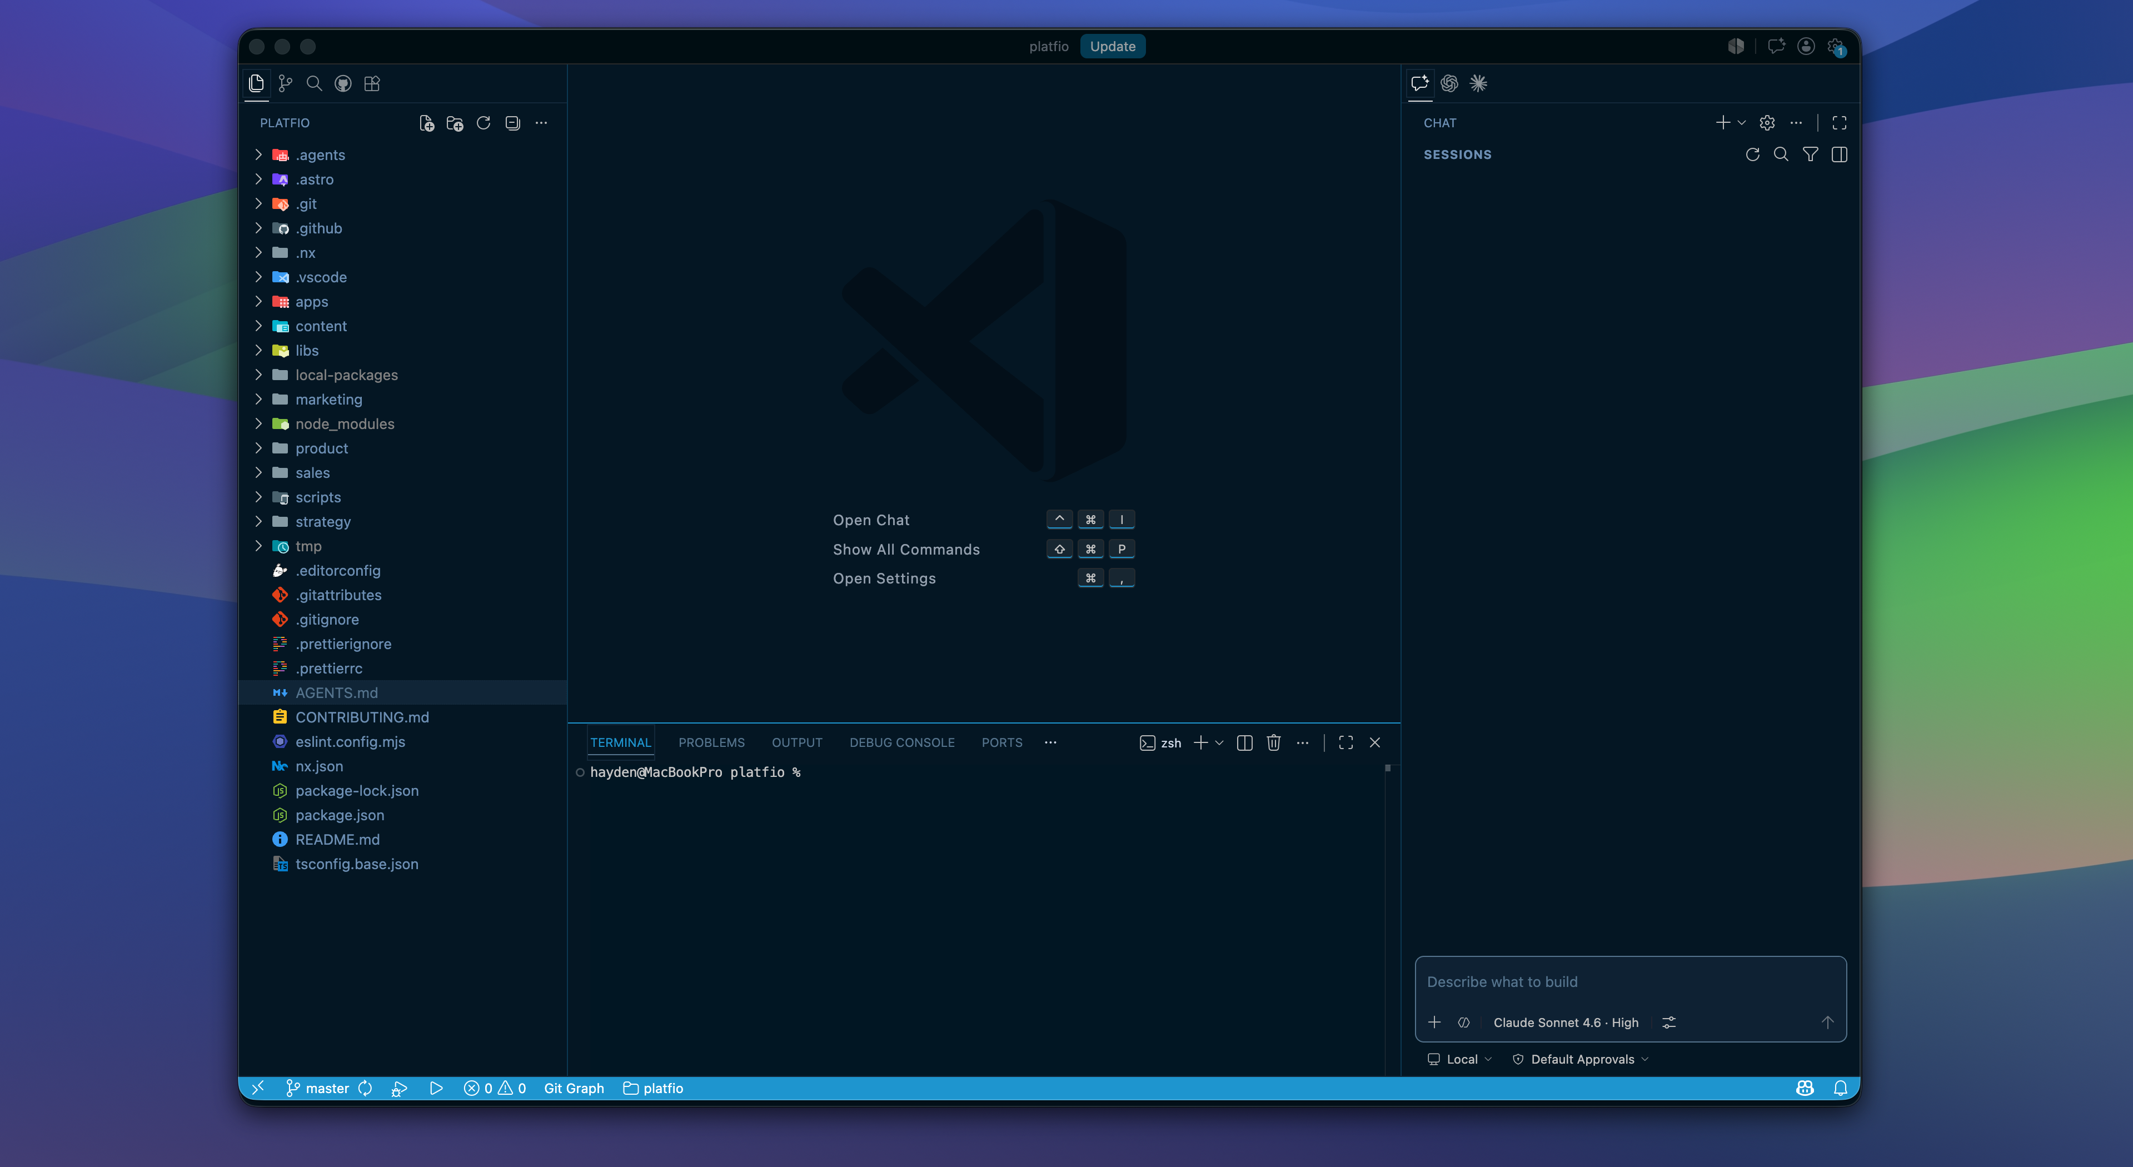
Task: Toggle layout icon in title bar
Action: point(1736,46)
